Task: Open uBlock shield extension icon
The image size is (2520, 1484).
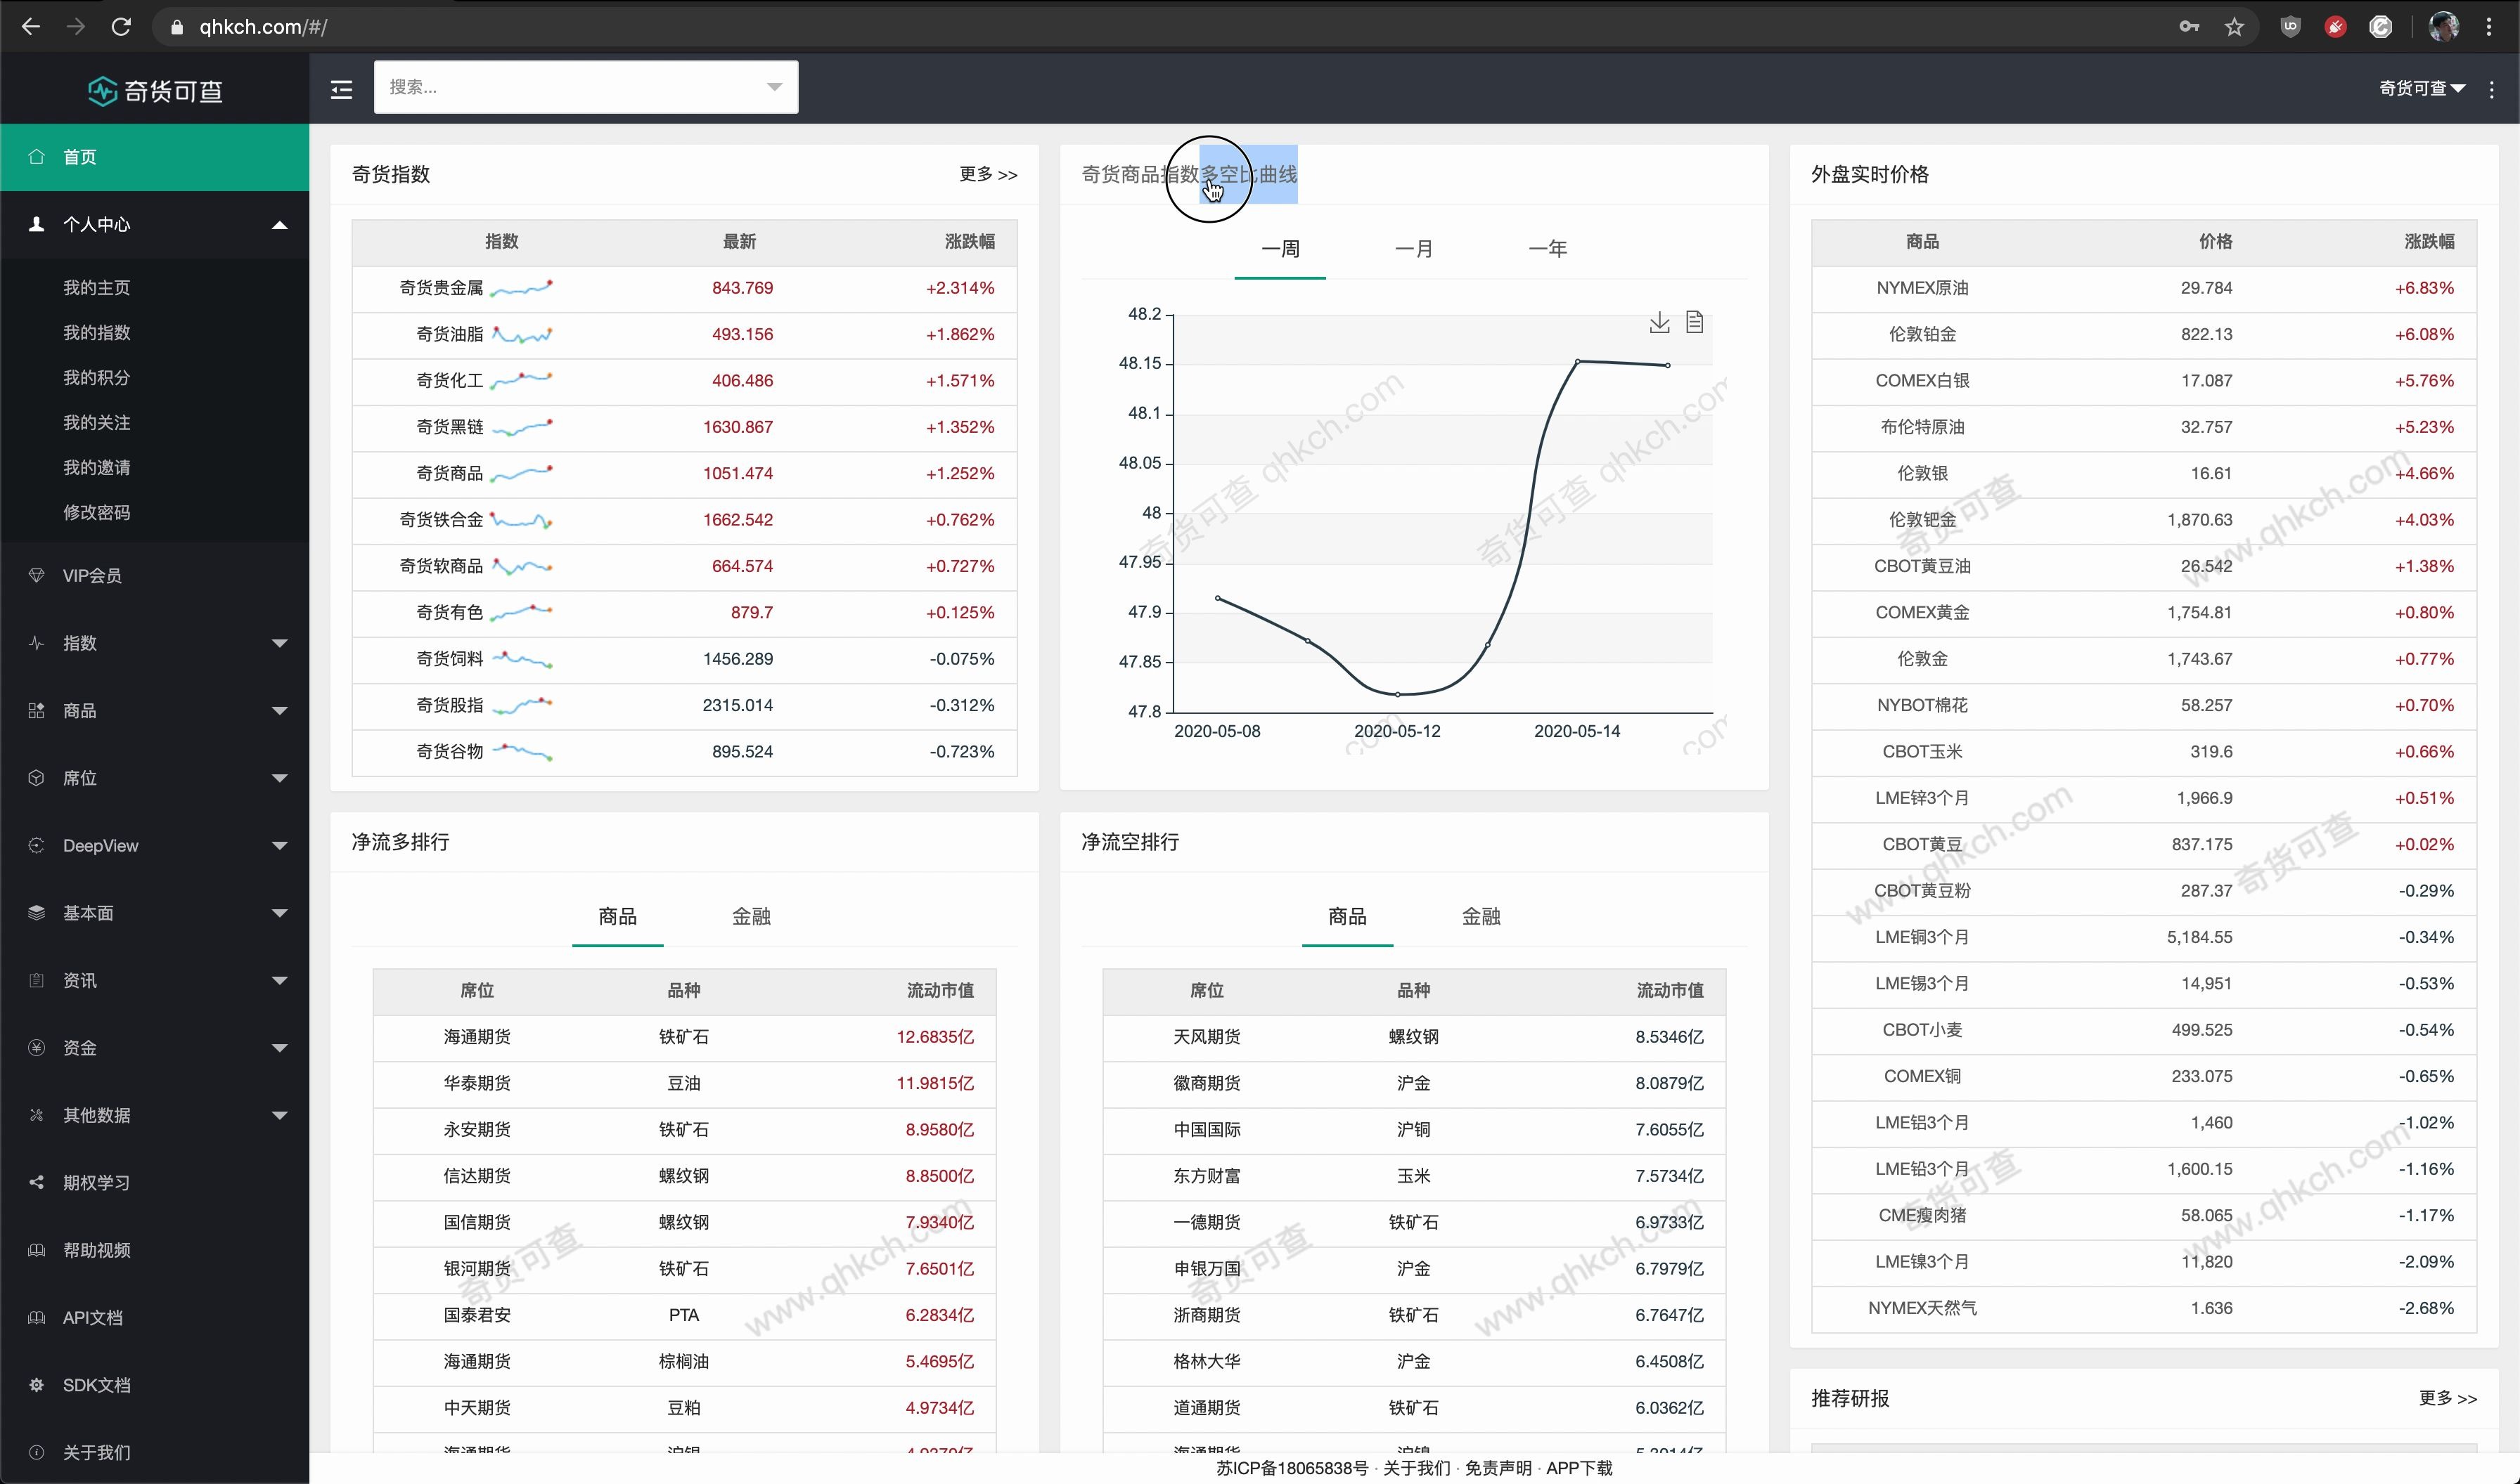Action: coord(2290,27)
